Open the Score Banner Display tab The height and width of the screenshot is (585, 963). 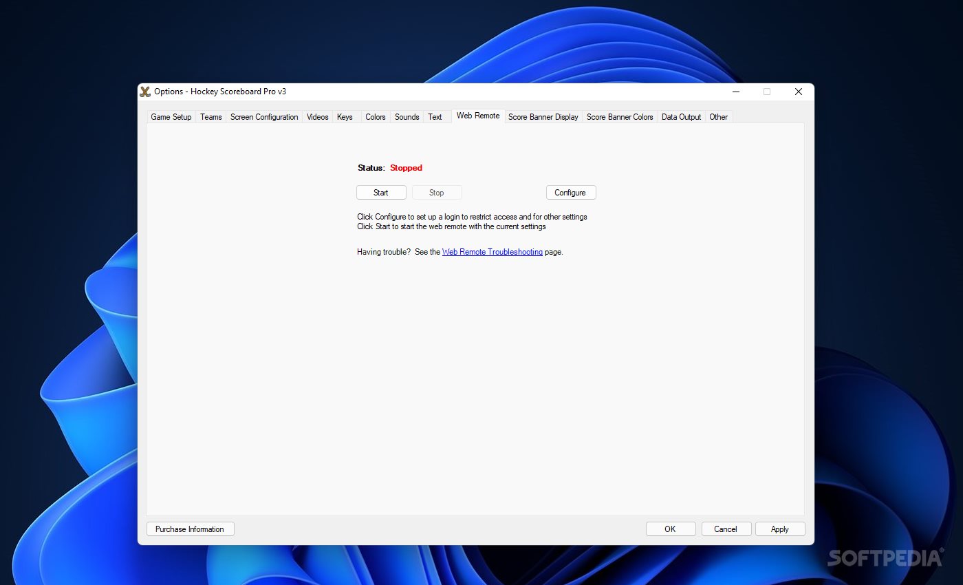543,117
